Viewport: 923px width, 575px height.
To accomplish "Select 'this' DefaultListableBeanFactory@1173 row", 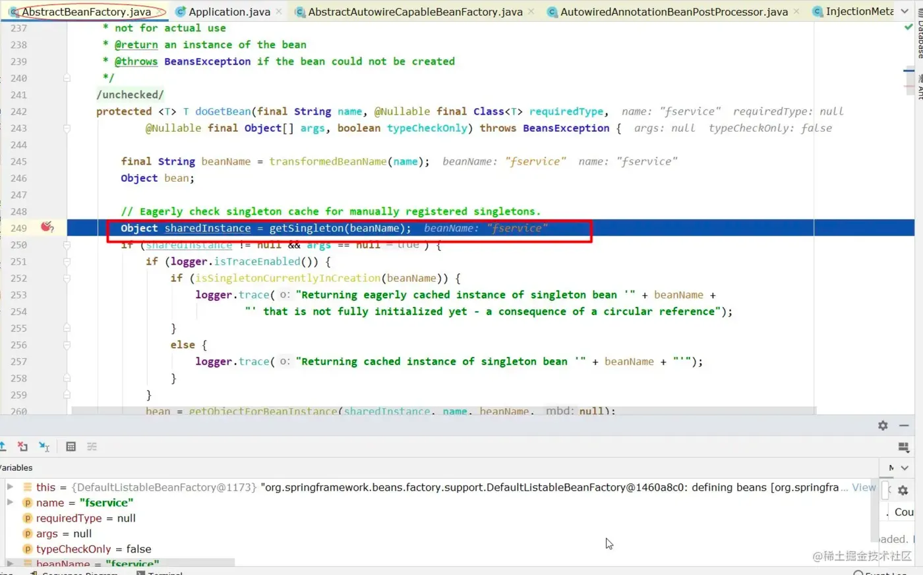I will click(x=438, y=487).
